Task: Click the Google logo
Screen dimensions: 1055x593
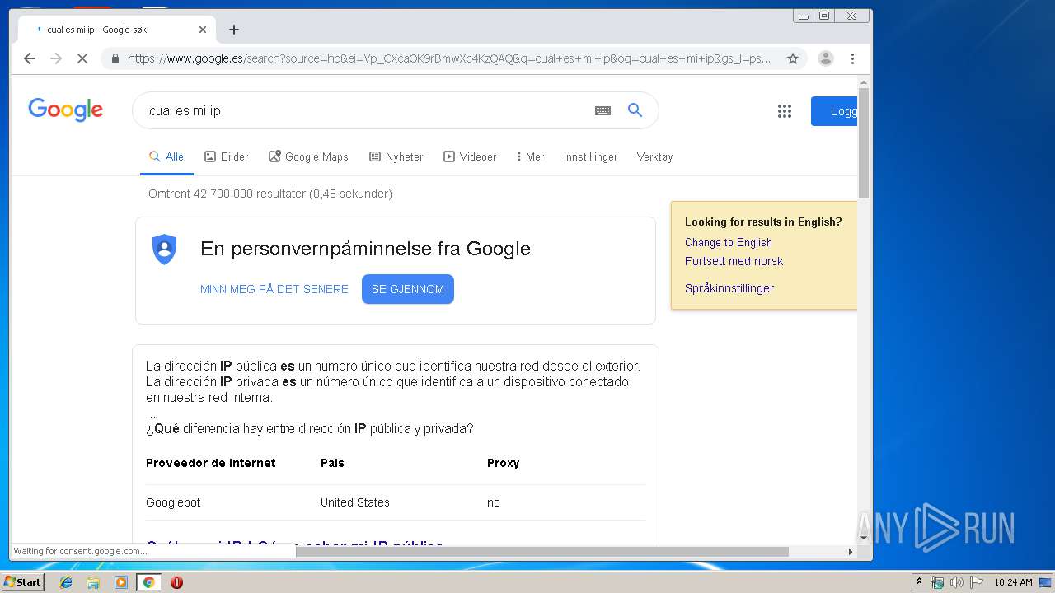Action: point(65,110)
